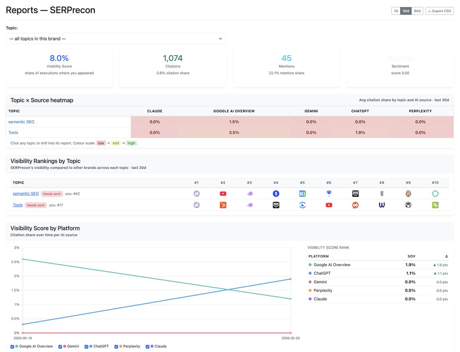Click the Reddit icon in Tools row
The image size is (460, 352).
[x=355, y=205]
